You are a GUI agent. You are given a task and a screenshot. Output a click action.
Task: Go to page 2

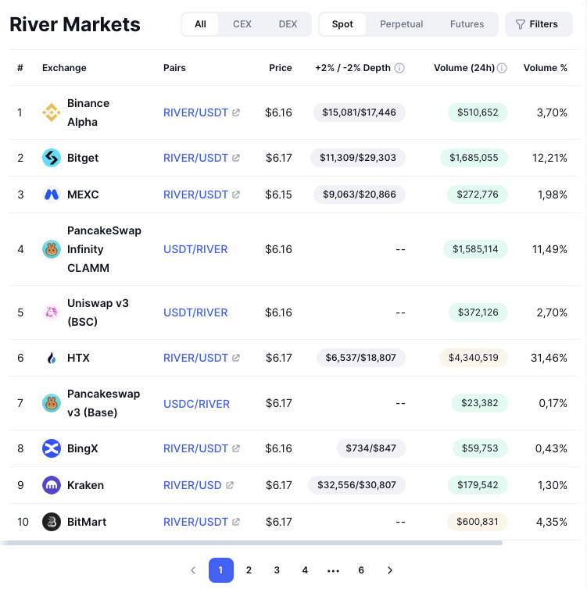[249, 570]
